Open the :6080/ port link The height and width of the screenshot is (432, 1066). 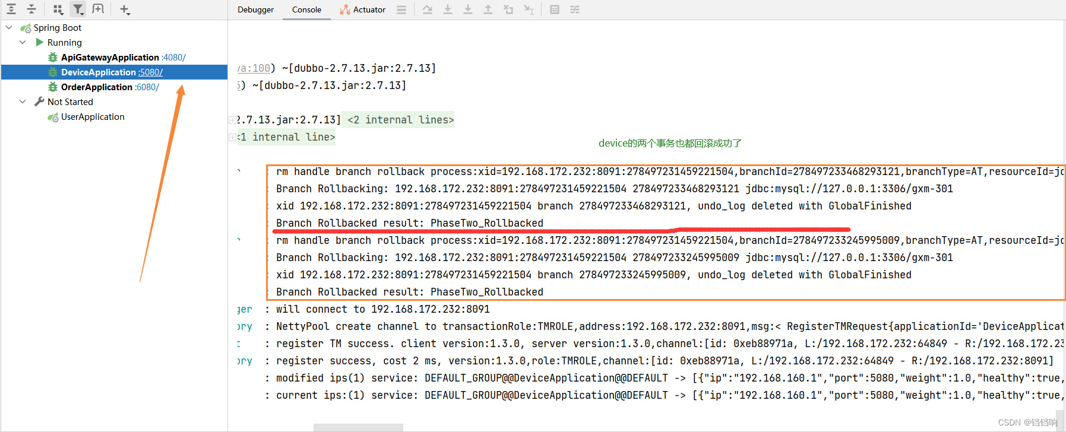[147, 87]
